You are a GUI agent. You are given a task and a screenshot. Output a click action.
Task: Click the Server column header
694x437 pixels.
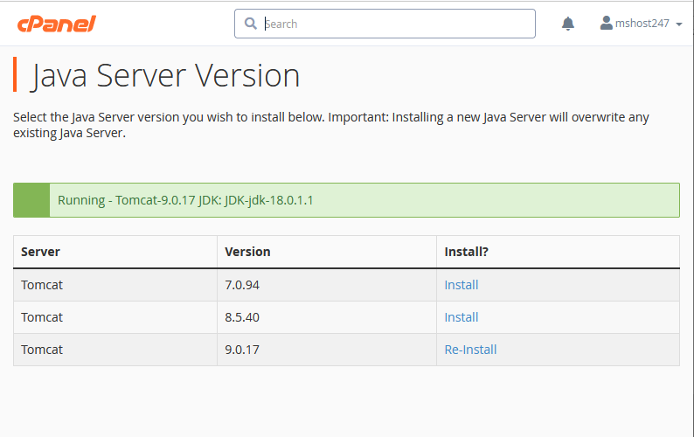pos(40,252)
